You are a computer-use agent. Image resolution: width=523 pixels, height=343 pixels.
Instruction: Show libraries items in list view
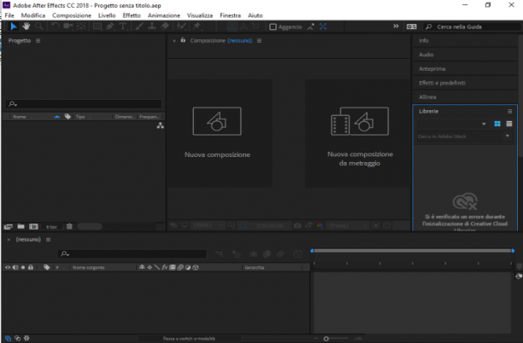pos(509,124)
